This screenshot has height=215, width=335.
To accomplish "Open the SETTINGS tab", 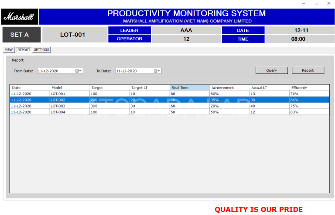I will 41,50.
